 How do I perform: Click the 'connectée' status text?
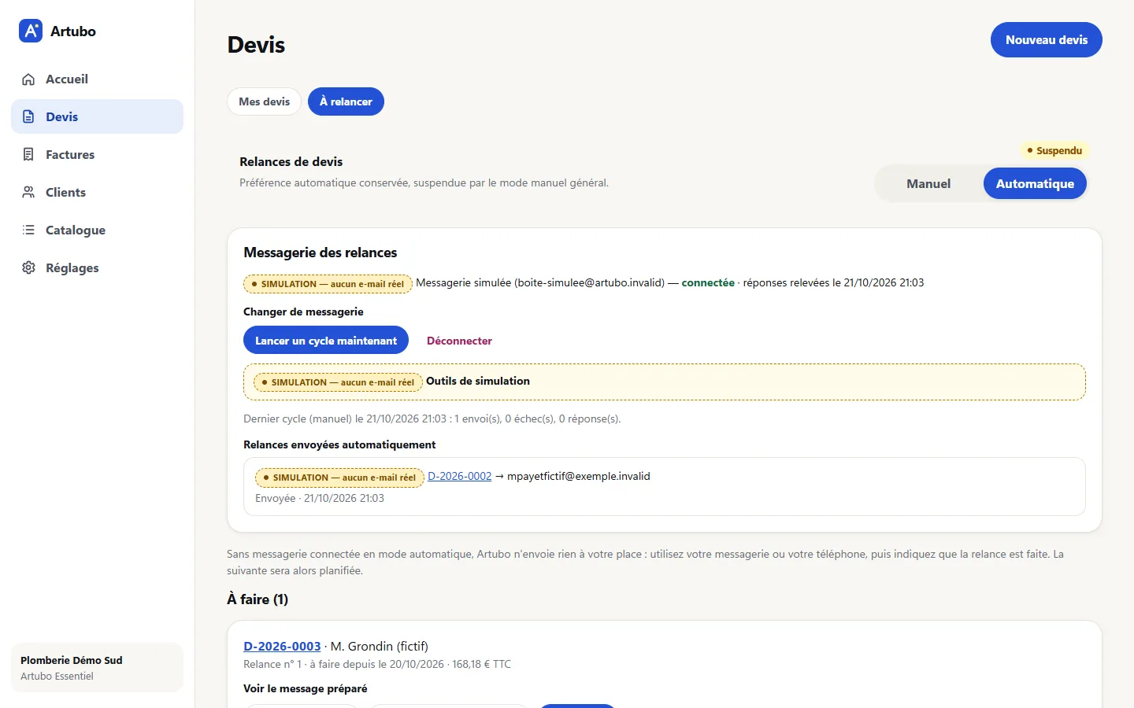708,282
